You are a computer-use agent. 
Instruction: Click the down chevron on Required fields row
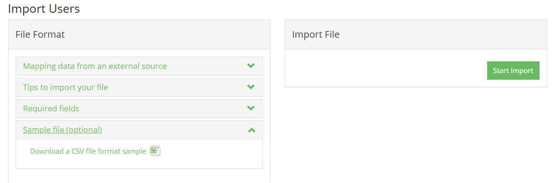point(251,108)
